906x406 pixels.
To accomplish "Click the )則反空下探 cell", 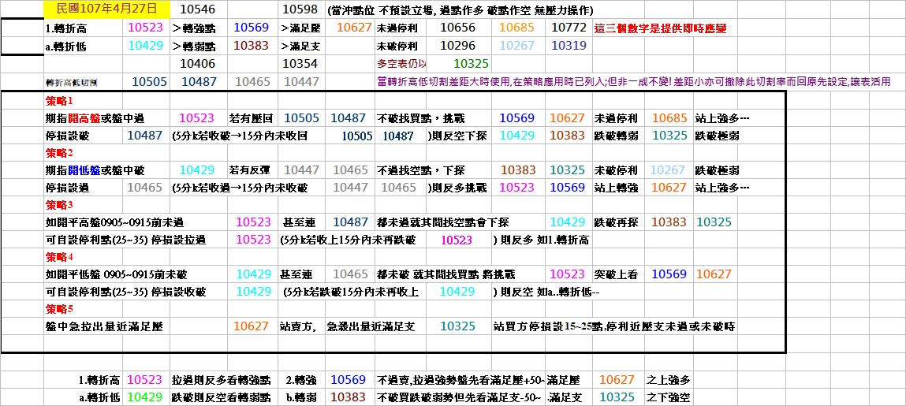I will click(459, 136).
